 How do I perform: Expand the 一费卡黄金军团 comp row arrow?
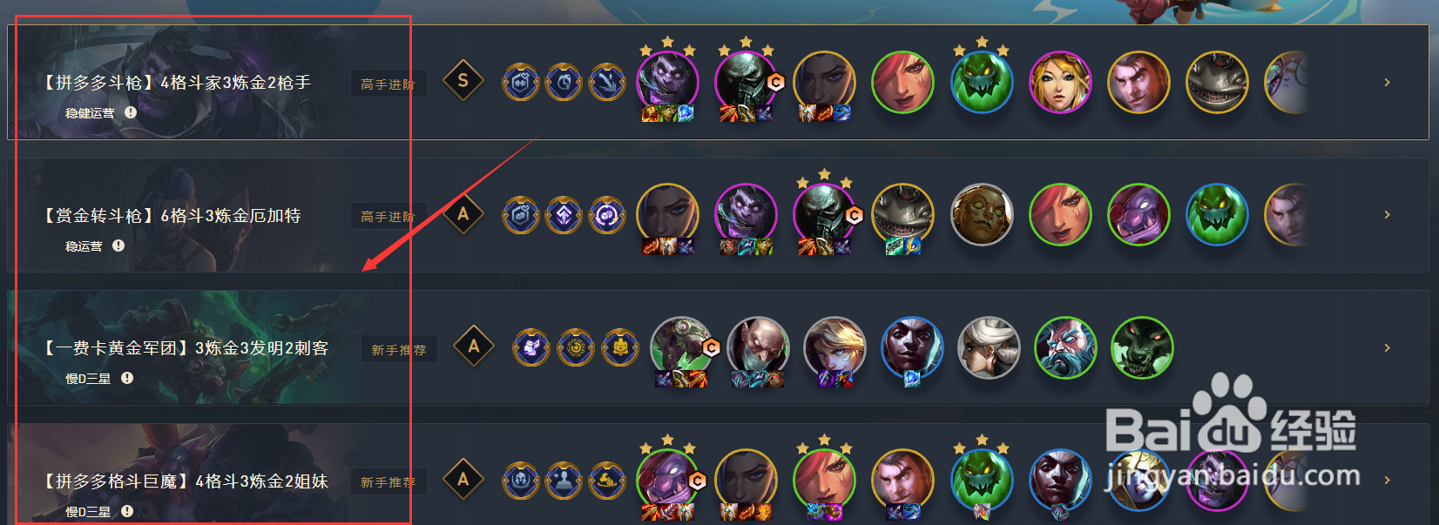[1388, 347]
